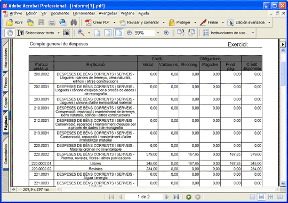Set view to Actual Size page icon
This screenshot has width=288, height=203.
pos(97,33)
